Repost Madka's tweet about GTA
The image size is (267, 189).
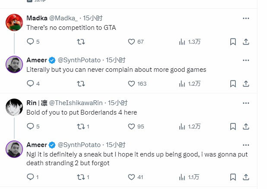(x=81, y=42)
